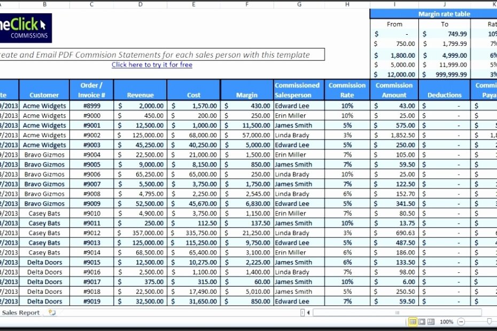Click the 100% zoom level indicator

click(448, 321)
